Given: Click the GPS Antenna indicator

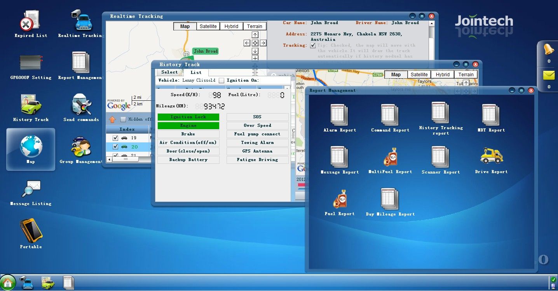Looking at the screenshot, I should tap(258, 151).
